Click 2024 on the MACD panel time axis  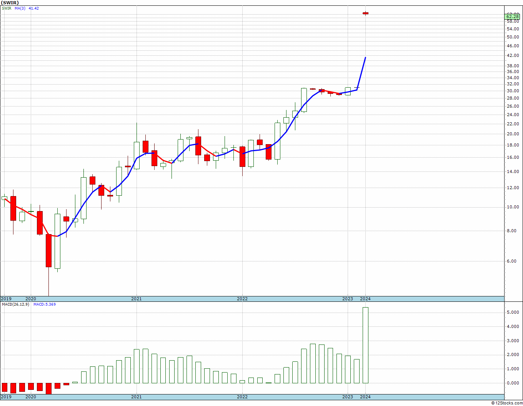click(x=365, y=397)
